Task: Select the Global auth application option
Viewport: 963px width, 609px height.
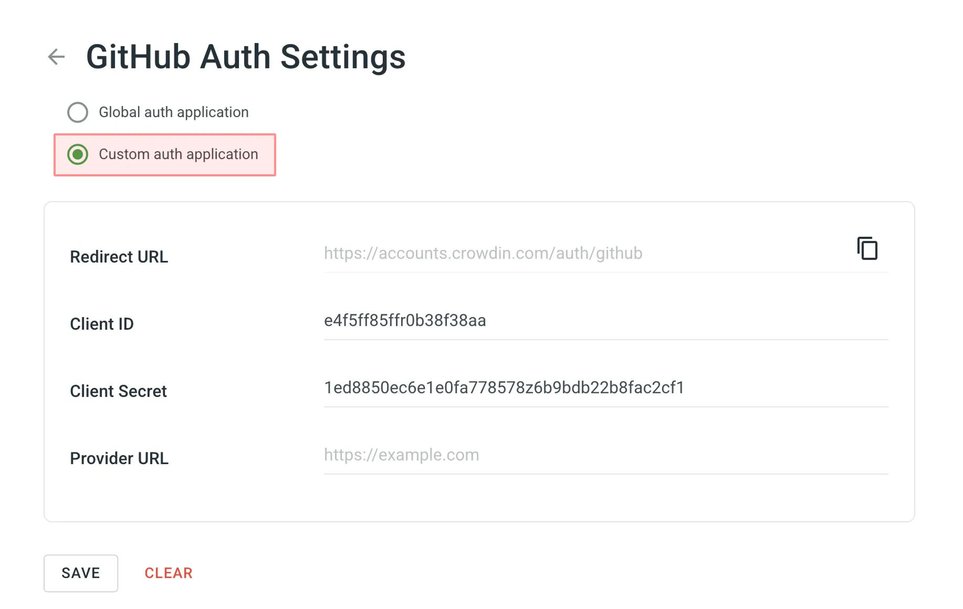Action: tap(78, 112)
